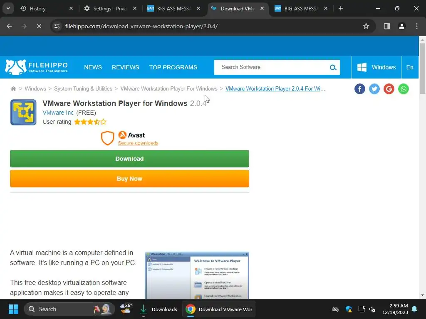Close the History tab
Image resolution: width=426 pixels, height=319 pixels.
click(71, 9)
